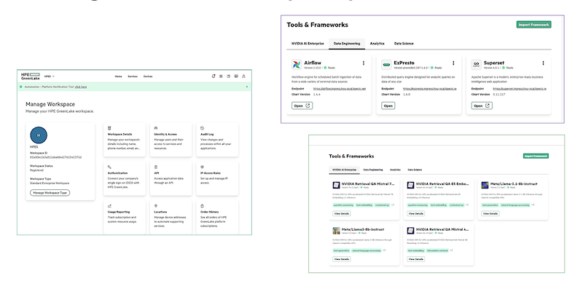Image resolution: width=583 pixels, height=289 pixels.
Task: Click the NVIDIA Retrieval QA E5 Embe thumbnail
Action: click(410, 185)
